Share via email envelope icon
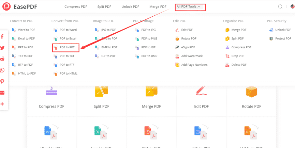Screen dimensions: 295x148 coord(2,93)
